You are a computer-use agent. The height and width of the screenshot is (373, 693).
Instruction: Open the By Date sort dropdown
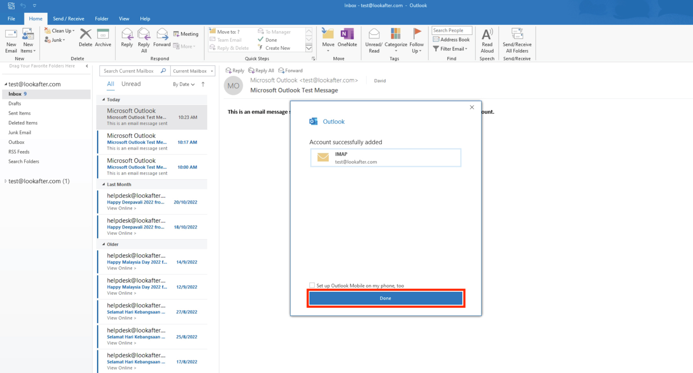[x=184, y=84]
